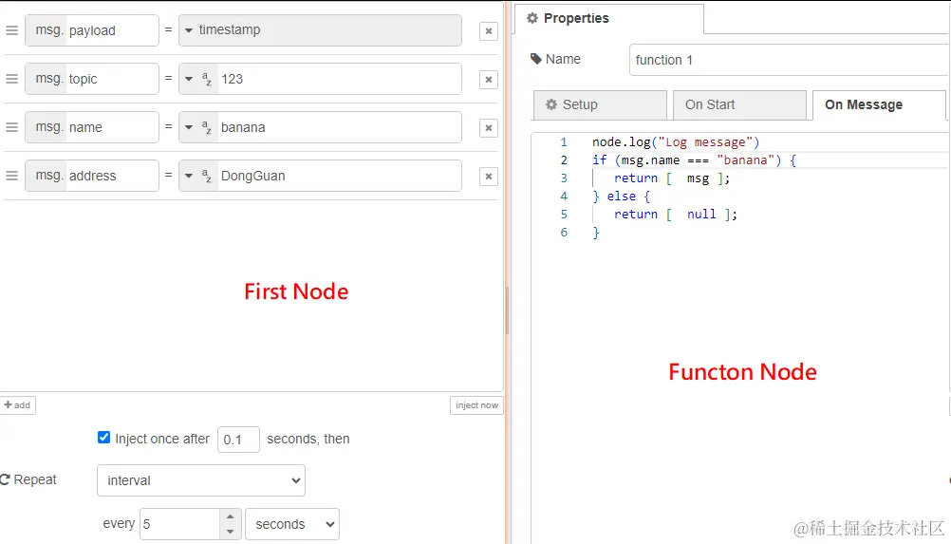The width and height of the screenshot is (951, 544).
Task: Click the left panel vertical scrollbar
Action: click(507, 310)
